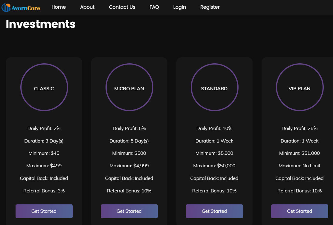Click the Investments heading
333x225 pixels.
point(41,24)
